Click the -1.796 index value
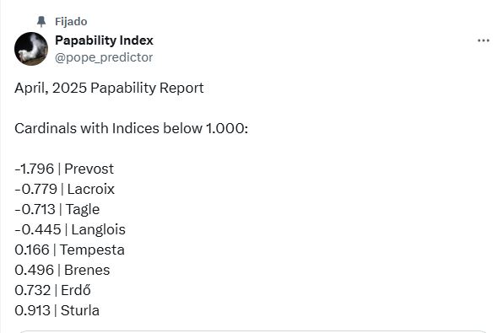The width and height of the screenshot is (503, 333). (x=35, y=169)
